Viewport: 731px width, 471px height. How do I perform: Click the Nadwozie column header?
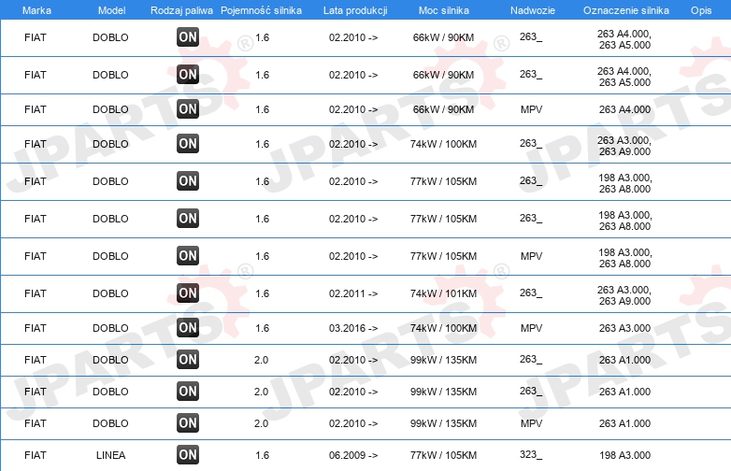[x=533, y=10]
